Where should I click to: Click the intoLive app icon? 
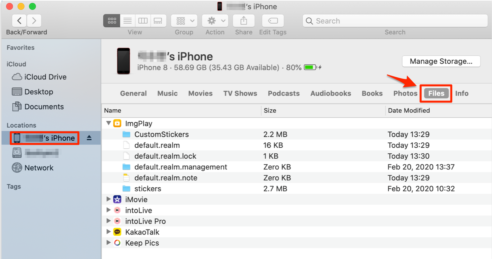(117, 210)
